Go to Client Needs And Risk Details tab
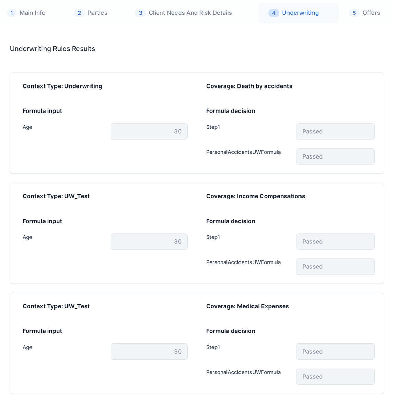 [x=190, y=13]
